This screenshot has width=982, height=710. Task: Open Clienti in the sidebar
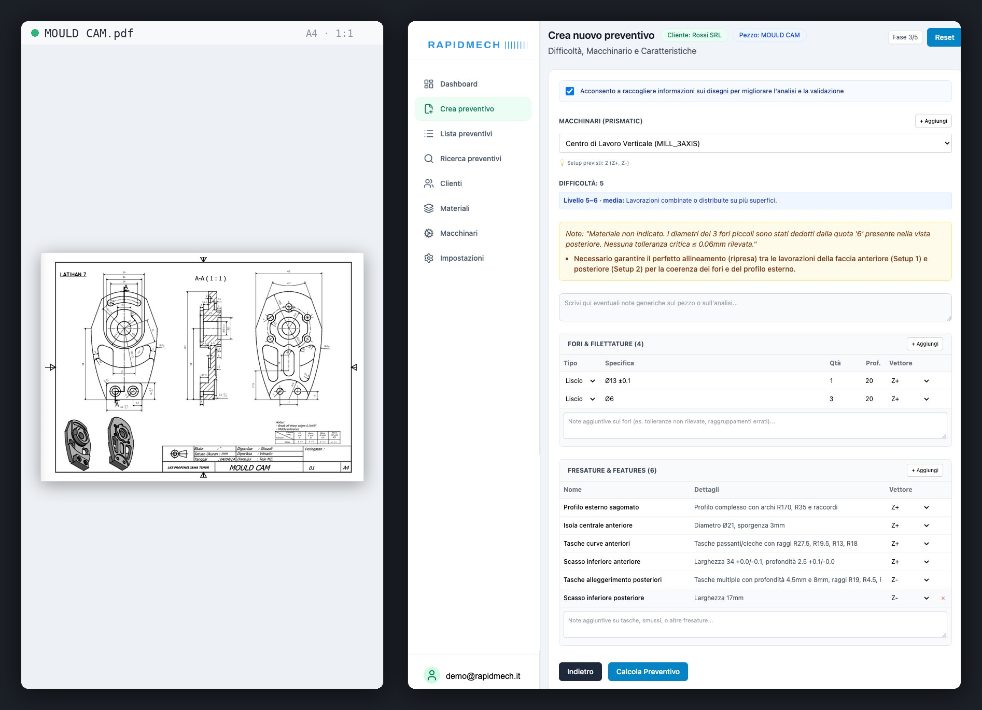(473, 183)
